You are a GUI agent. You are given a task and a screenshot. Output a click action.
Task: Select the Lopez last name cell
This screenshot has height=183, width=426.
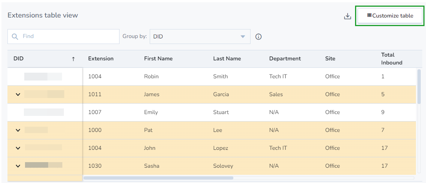coord(221,148)
